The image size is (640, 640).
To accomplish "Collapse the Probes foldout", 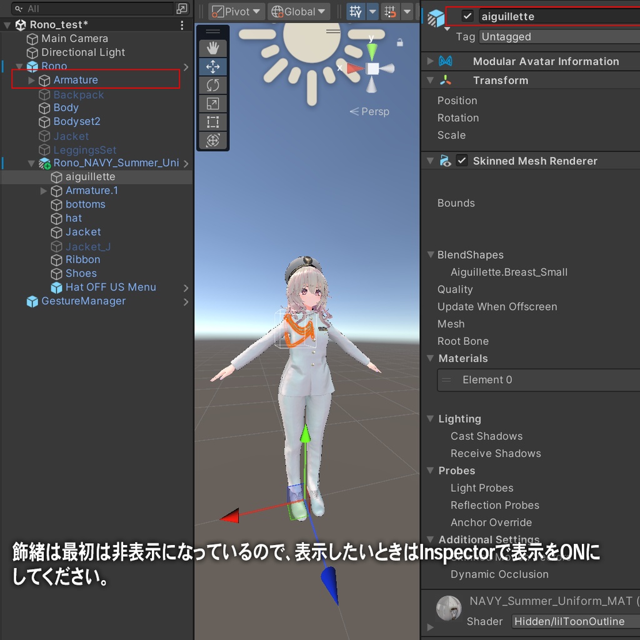I will (x=430, y=471).
